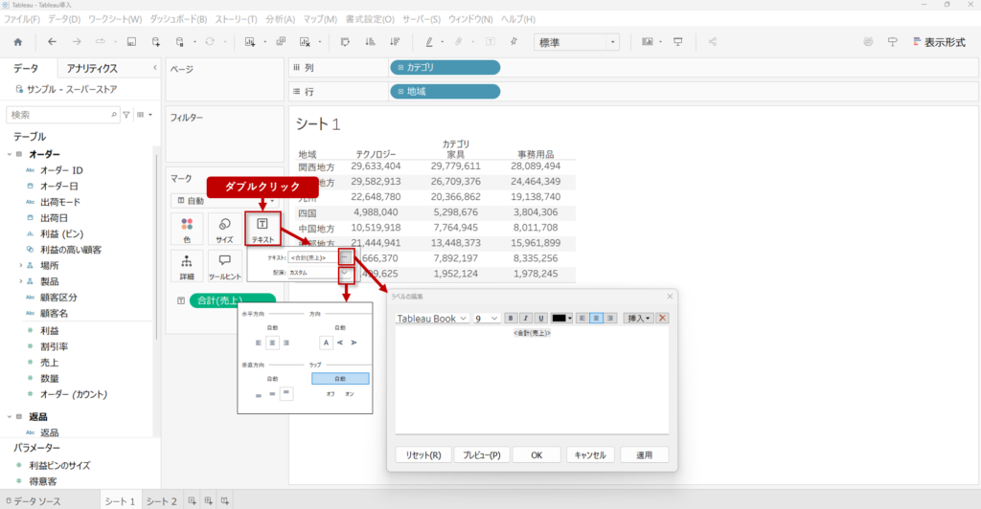This screenshot has width=981, height=509.
Task: Click OK in label edit dialog
Action: pyautogui.click(x=536, y=455)
